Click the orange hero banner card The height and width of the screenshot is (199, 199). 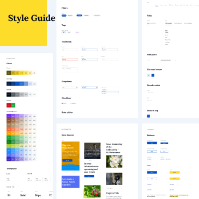click(x=70, y=156)
